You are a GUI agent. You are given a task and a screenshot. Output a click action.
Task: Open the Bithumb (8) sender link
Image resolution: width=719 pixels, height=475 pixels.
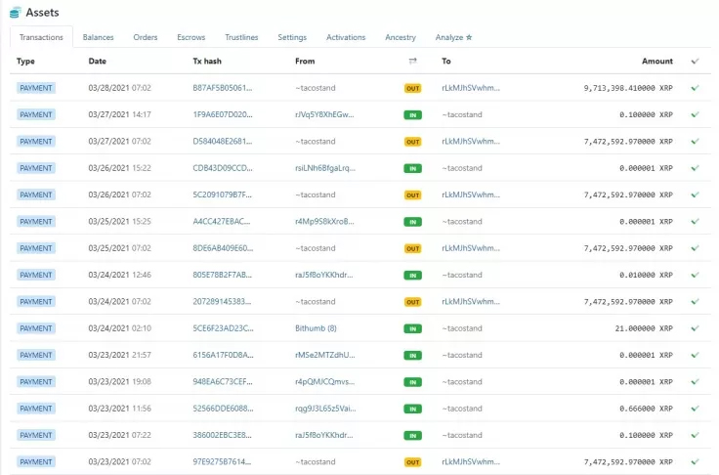pyautogui.click(x=316, y=328)
